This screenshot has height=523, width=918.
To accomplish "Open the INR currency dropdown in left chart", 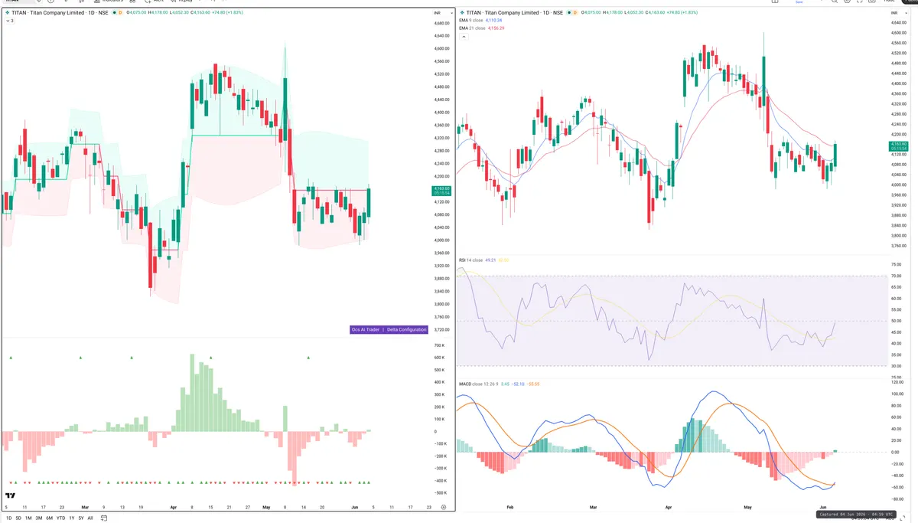I will (441, 12).
